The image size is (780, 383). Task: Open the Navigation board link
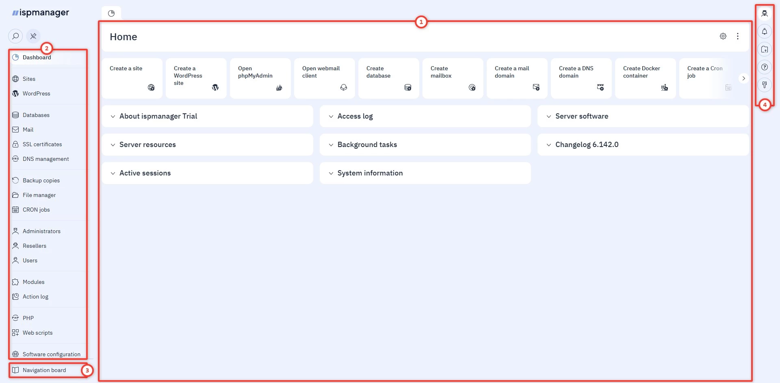pos(44,370)
